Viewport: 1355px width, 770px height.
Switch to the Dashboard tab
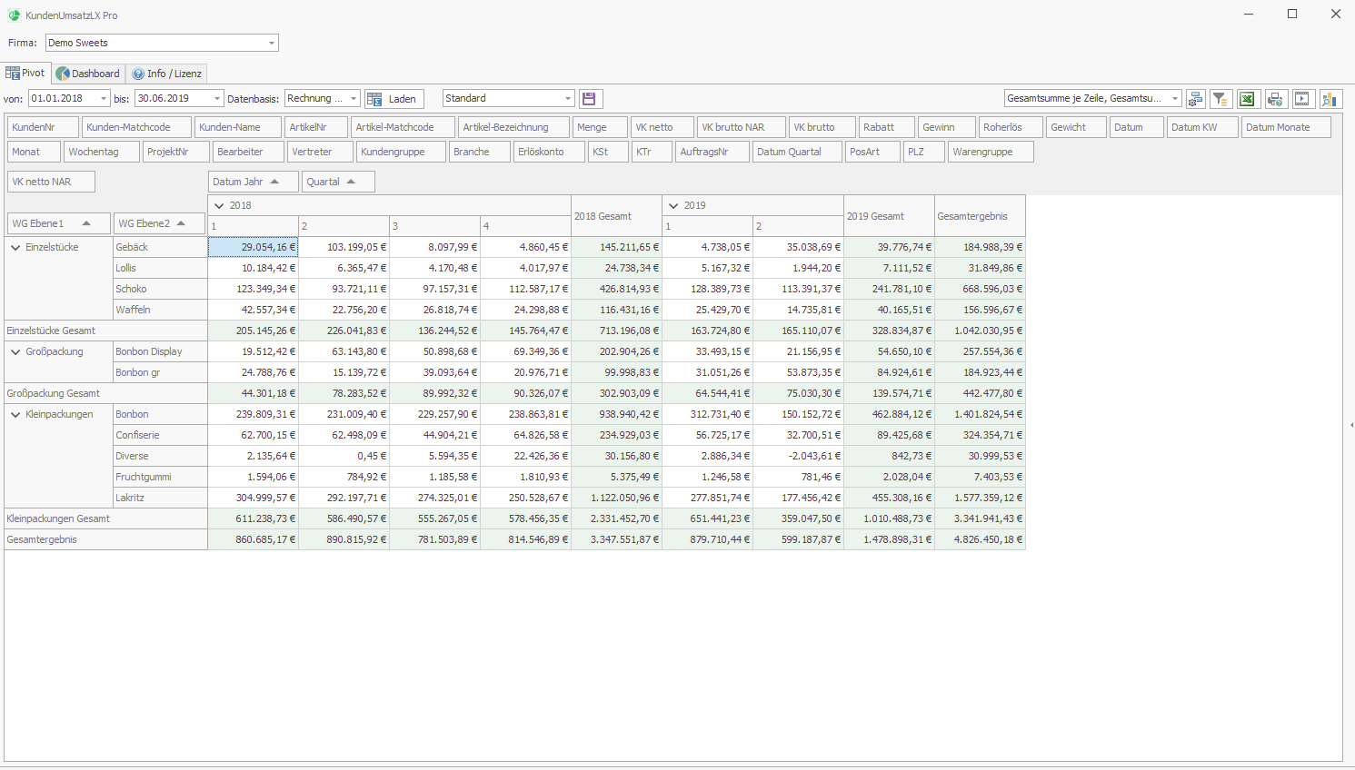[88, 74]
